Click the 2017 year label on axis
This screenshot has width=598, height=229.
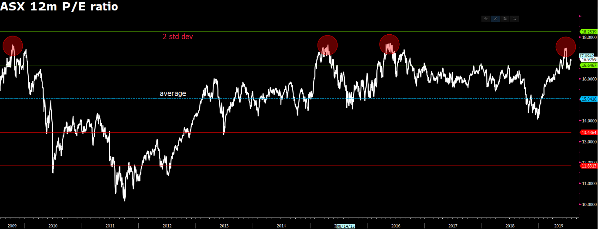pyautogui.click(x=453, y=226)
